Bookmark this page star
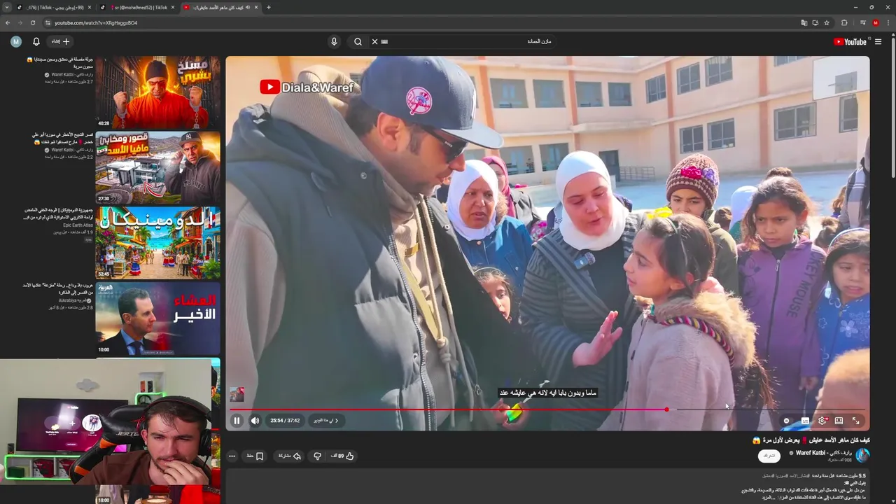 tap(827, 23)
